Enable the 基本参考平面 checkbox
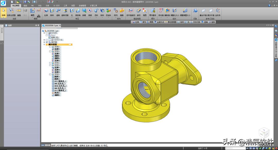The height and width of the screenshot is (150, 278). pyautogui.click(x=47, y=40)
